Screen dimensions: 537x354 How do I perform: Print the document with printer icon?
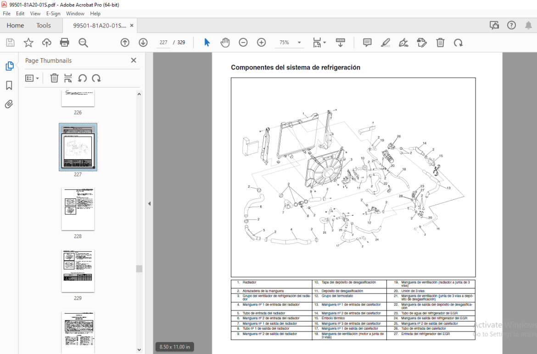coord(64,43)
